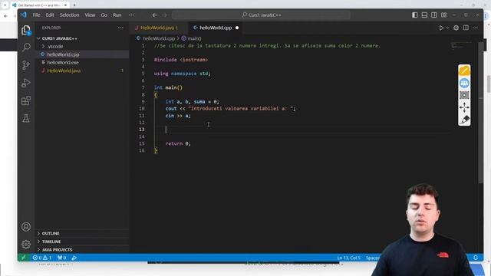The height and width of the screenshot is (276, 491).
Task: Open errors and warnings in status bar
Action: tap(42, 258)
